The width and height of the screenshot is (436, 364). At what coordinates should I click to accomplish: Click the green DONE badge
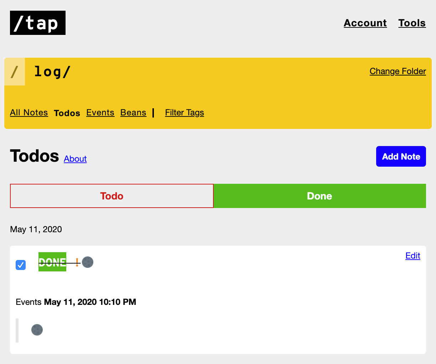pyautogui.click(x=52, y=262)
